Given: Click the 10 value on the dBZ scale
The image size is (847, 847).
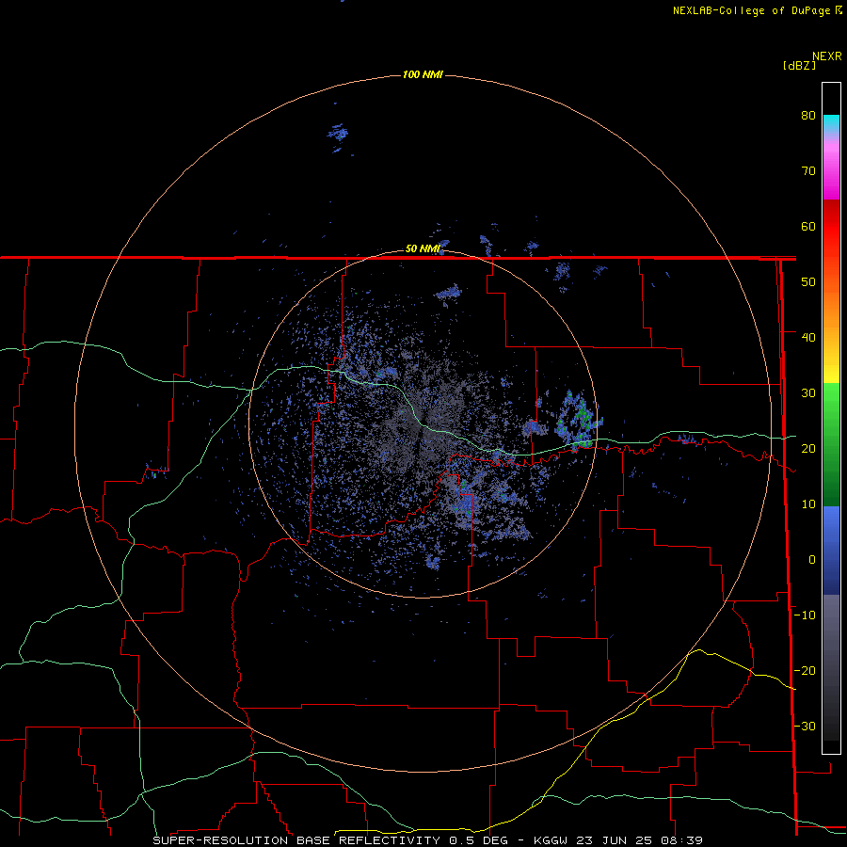Looking at the screenshot, I should pyautogui.click(x=808, y=504).
